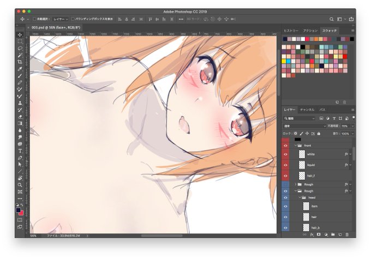Select the Eraser tool
Screen dimensions: 371x259
20,117
